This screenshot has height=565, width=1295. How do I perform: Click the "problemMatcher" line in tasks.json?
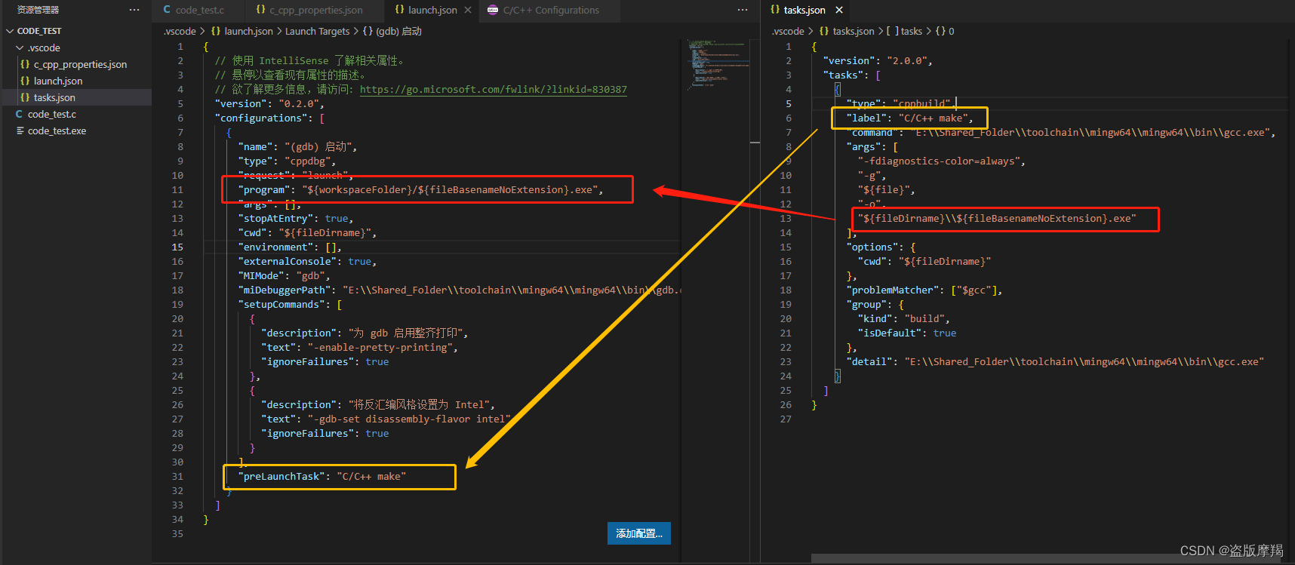[x=924, y=290]
